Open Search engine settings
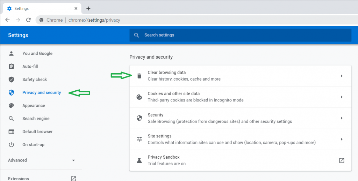This screenshot has height=181, width=358. click(36, 119)
